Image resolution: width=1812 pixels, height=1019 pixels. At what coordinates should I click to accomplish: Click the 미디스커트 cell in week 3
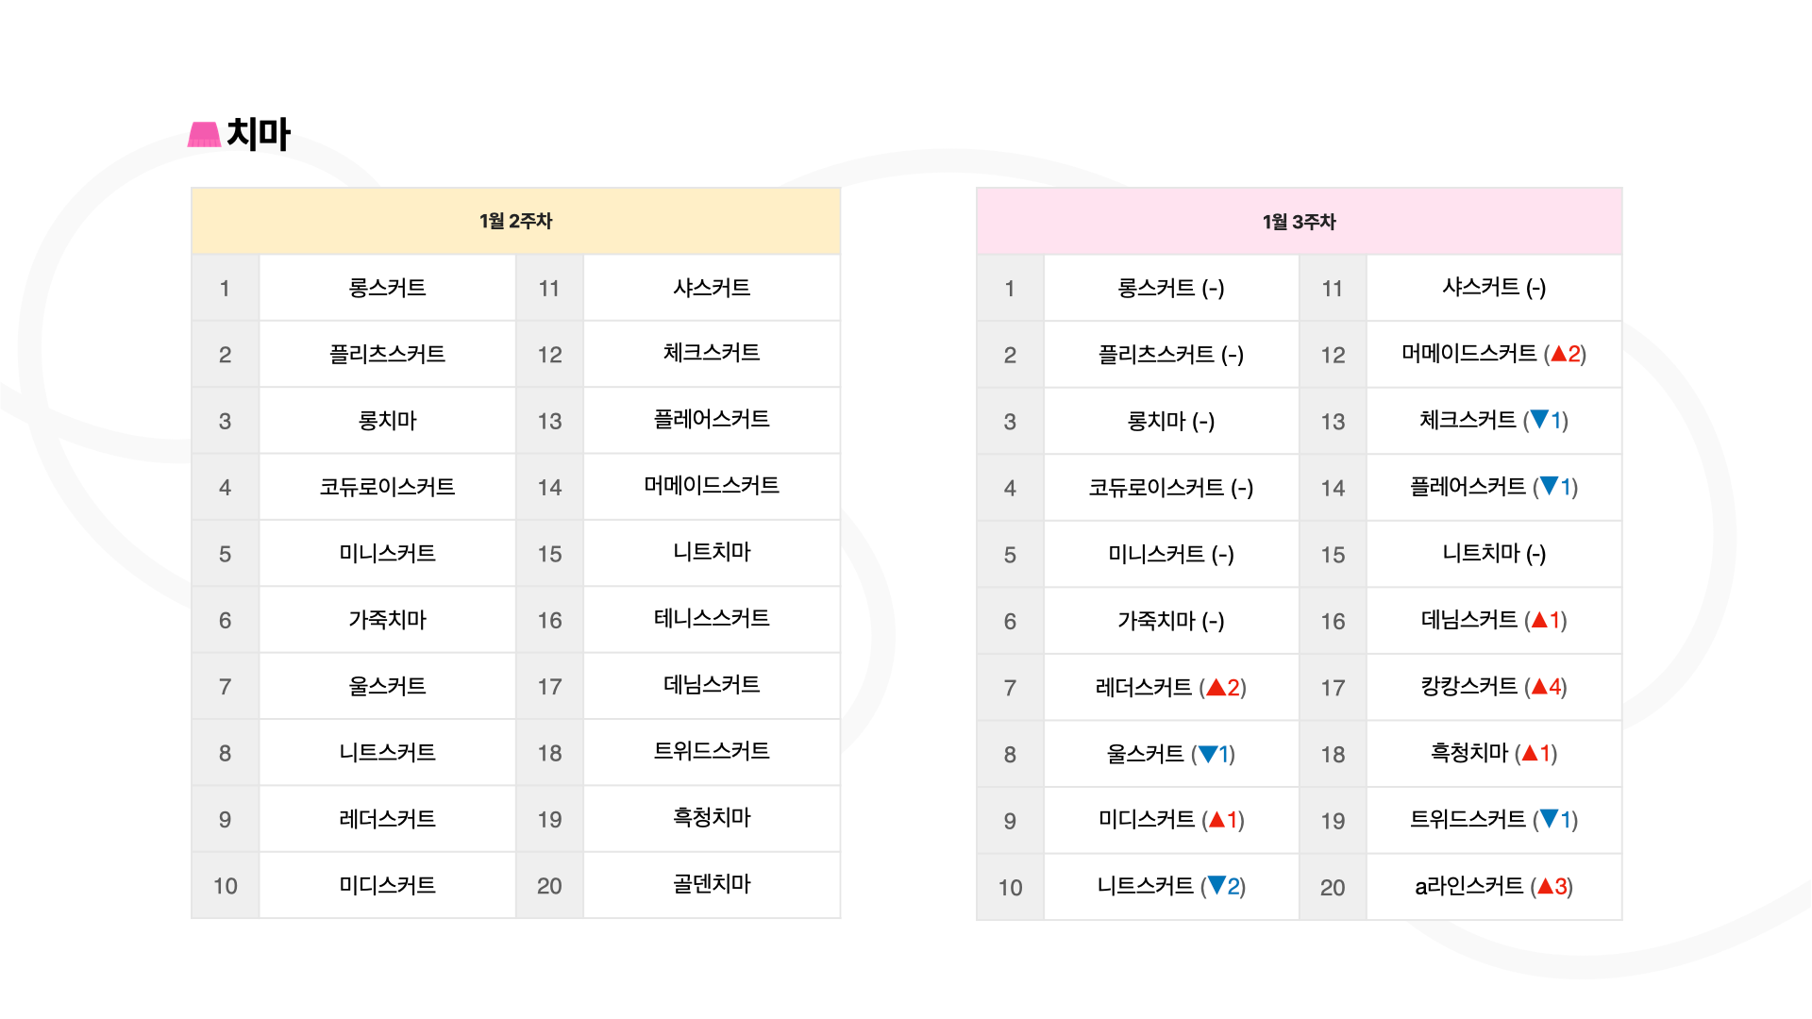click(x=1171, y=820)
